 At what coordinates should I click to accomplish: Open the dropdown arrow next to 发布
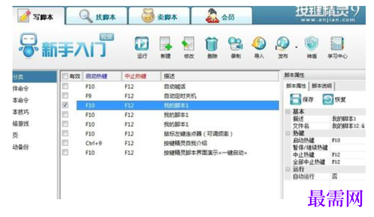296,47
